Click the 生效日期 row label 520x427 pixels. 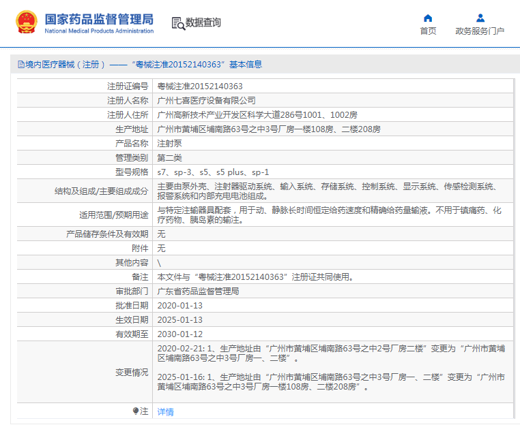tap(132, 320)
